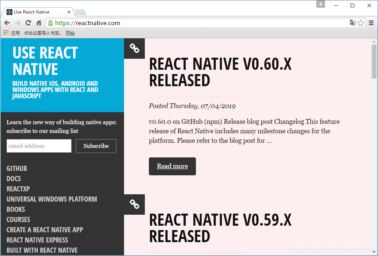Click permalink chain icon for v0.59.x post
This screenshot has width=378, height=256.
click(135, 205)
